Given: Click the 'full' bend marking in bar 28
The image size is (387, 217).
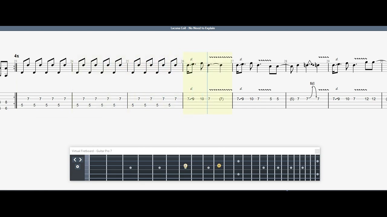Looking at the screenshot, I should [312, 83].
